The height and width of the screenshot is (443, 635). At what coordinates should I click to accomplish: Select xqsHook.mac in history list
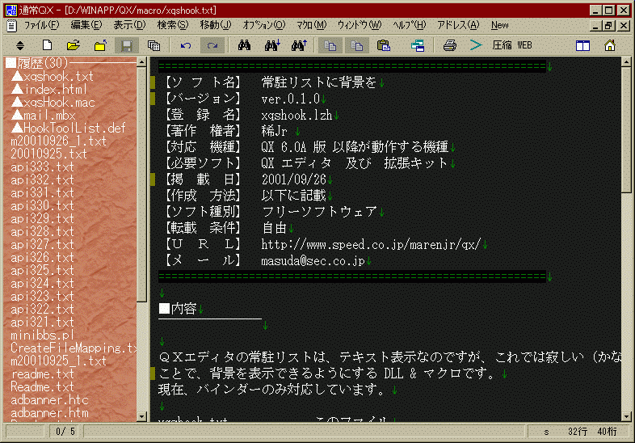coord(53,102)
